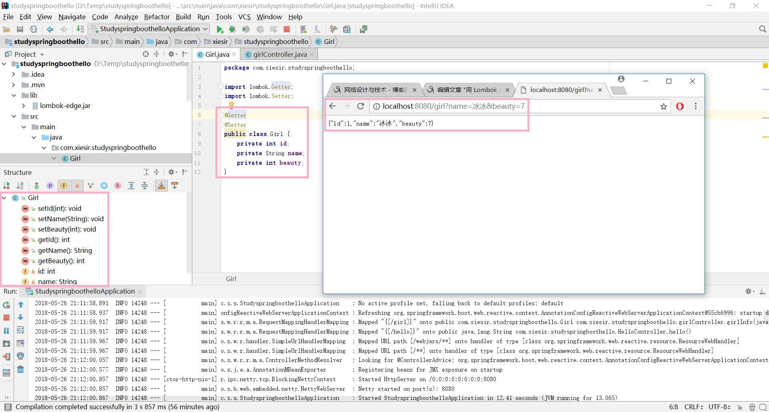Start debugging with the green bug icon
The image size is (769, 412).
pyautogui.click(x=232, y=29)
